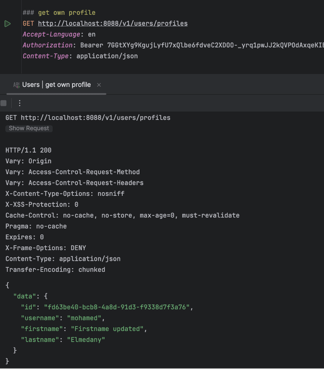Image resolution: width=324 pixels, height=369 pixels.
Task: Click the '### get own profile' comment line
Action: tap(59, 13)
